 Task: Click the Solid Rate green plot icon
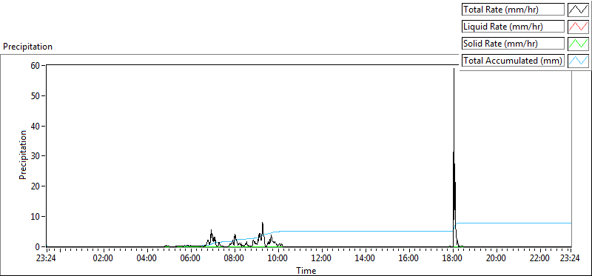(578, 44)
